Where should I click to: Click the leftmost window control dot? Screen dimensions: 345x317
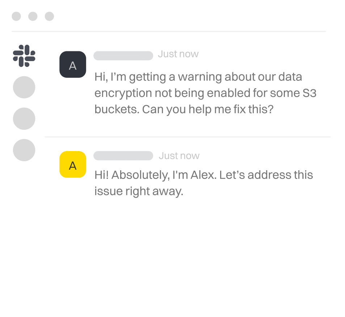point(16,16)
